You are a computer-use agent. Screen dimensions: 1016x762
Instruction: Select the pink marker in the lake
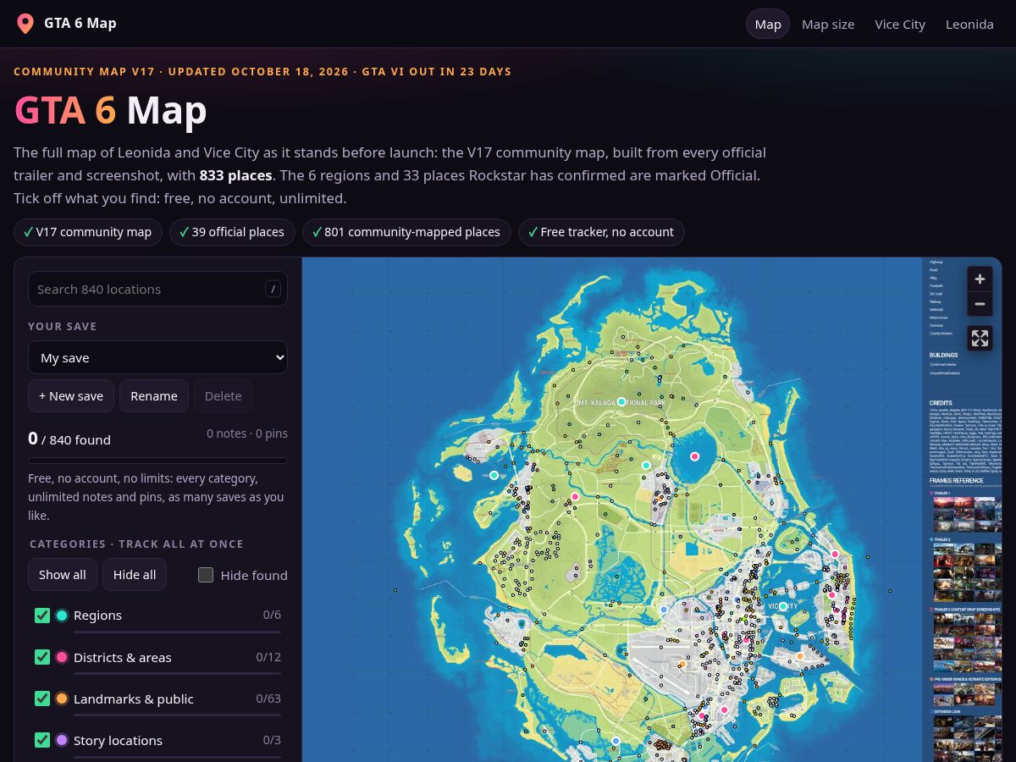[x=694, y=456]
